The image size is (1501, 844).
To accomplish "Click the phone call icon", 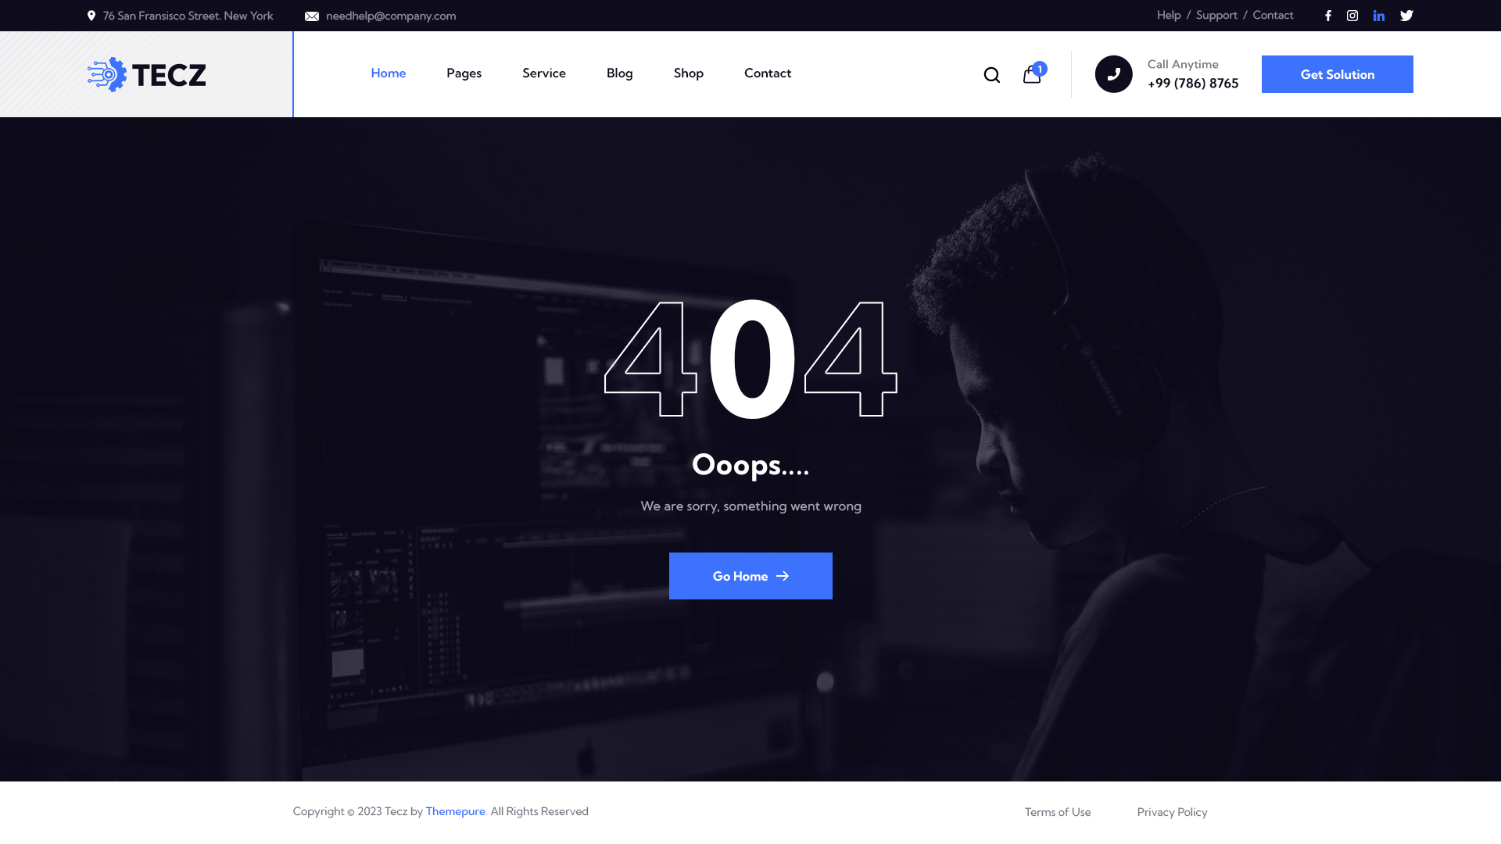I will [1113, 73].
